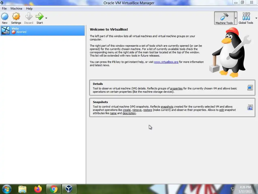
Task: Restore down the VirtualBox Manager window
Action: coord(242,3)
